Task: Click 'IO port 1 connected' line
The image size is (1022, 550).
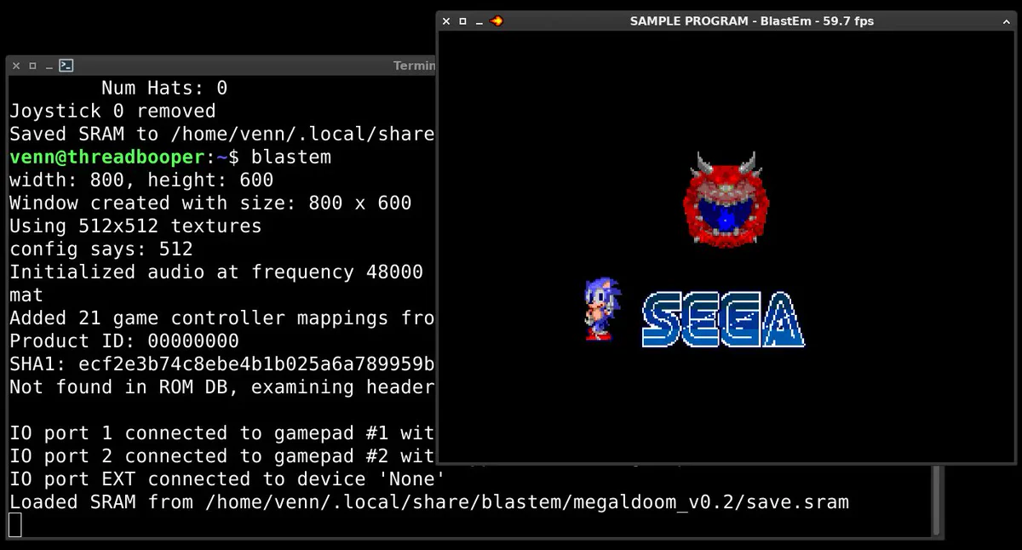Action: click(x=222, y=433)
